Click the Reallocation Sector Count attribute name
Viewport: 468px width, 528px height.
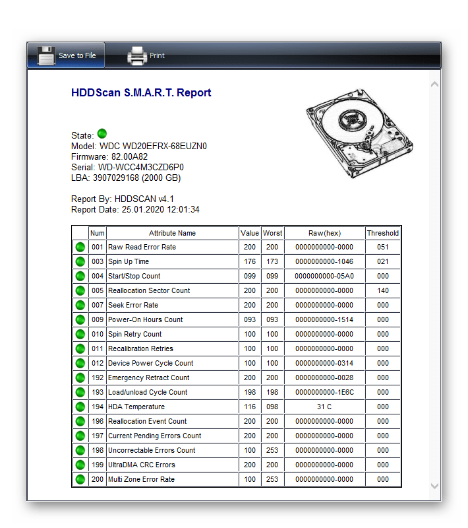pos(149,290)
